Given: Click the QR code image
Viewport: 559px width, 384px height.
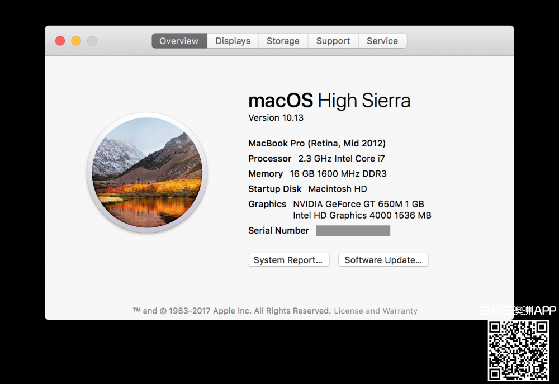Looking at the screenshot, I should pos(518,350).
